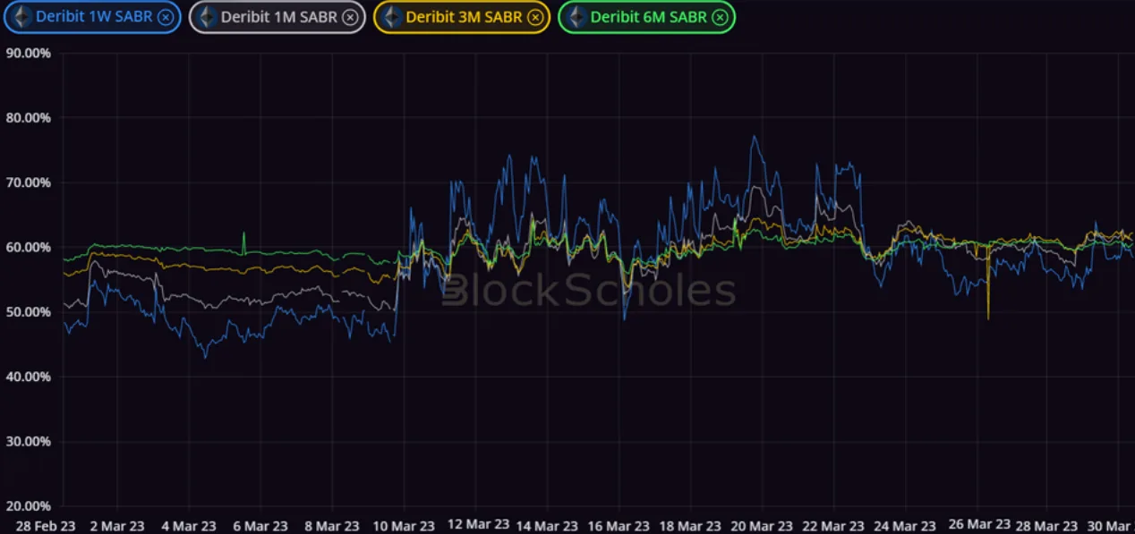
Task: Click the 28 Mar 23 date label
Action: coord(1048,526)
